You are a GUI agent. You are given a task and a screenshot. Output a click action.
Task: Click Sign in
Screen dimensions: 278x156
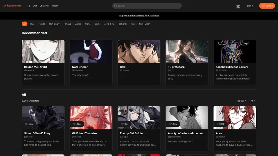coord(250,6)
